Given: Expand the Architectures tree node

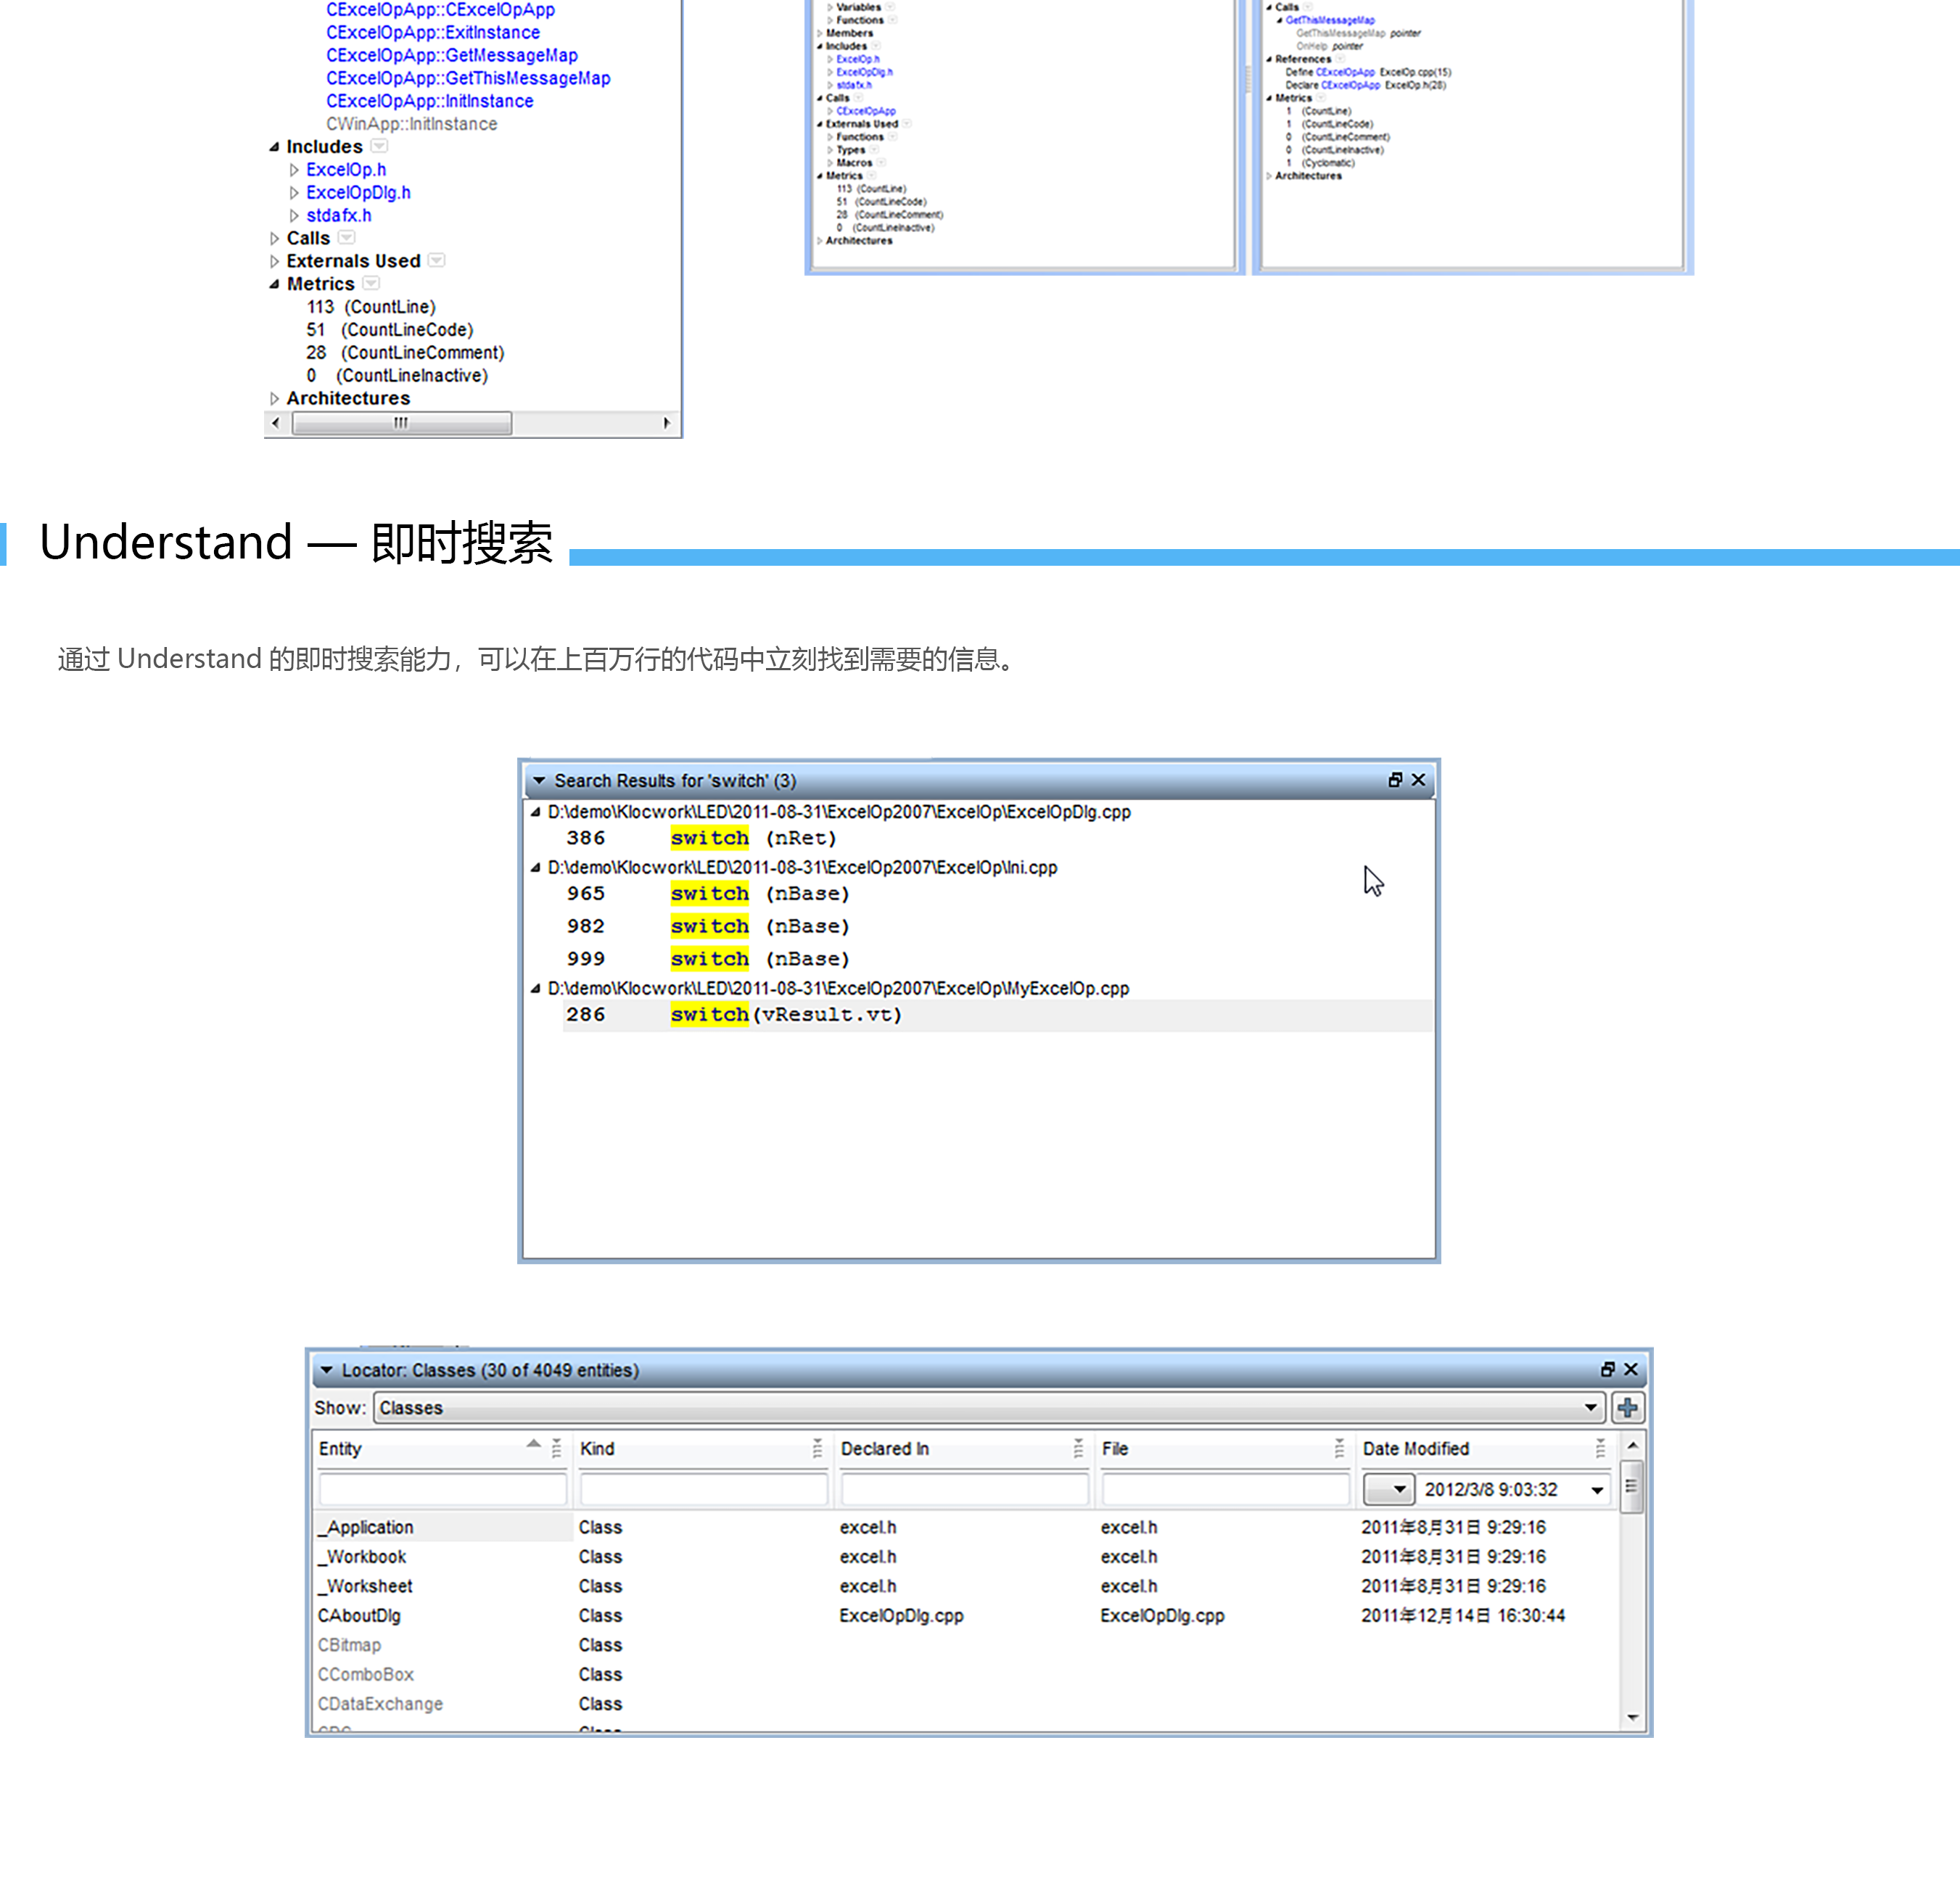Looking at the screenshot, I should tap(274, 398).
